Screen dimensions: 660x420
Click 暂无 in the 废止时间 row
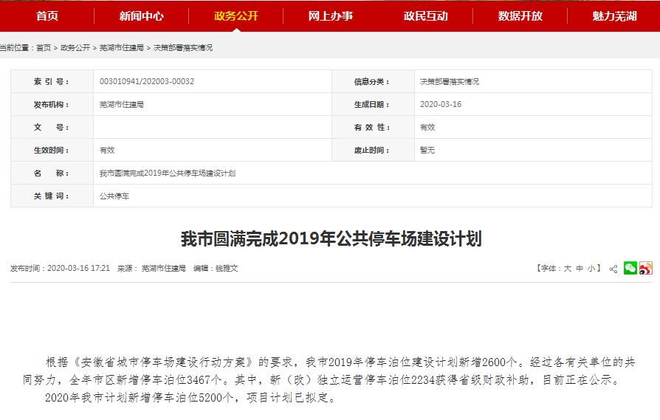pyautogui.click(x=427, y=150)
